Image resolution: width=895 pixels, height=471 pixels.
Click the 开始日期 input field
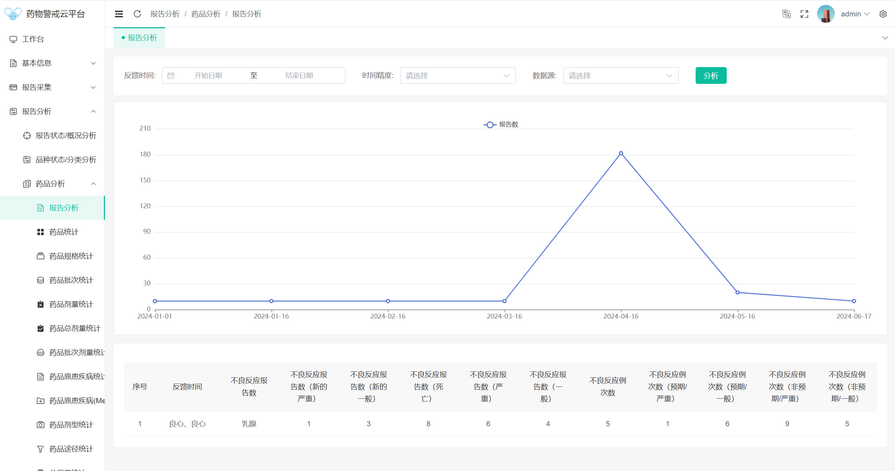click(x=208, y=76)
